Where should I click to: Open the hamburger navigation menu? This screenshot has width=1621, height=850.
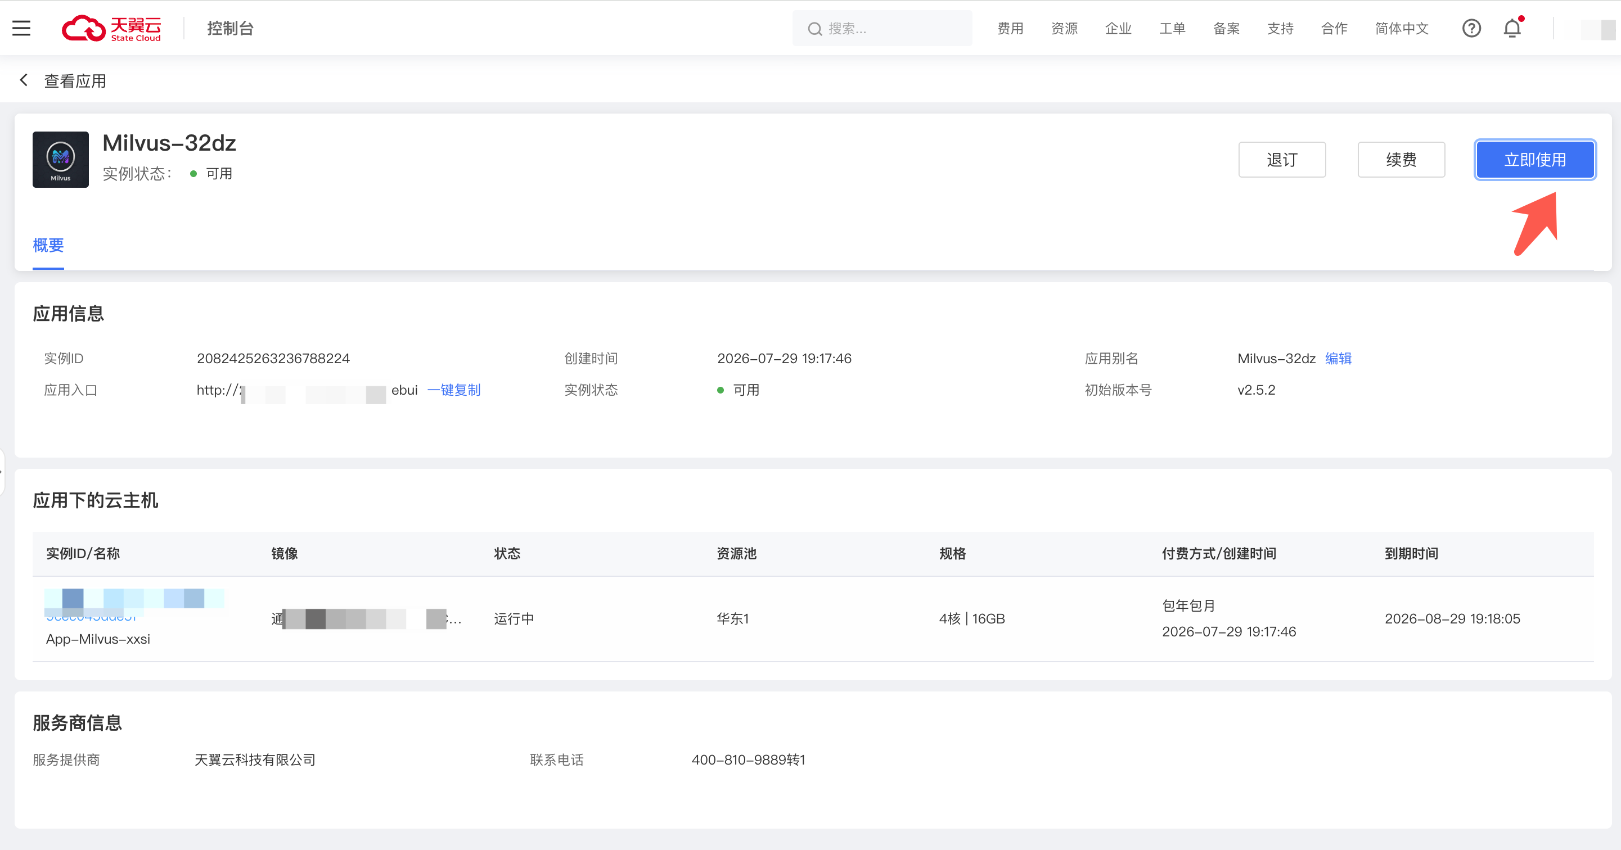(21, 28)
